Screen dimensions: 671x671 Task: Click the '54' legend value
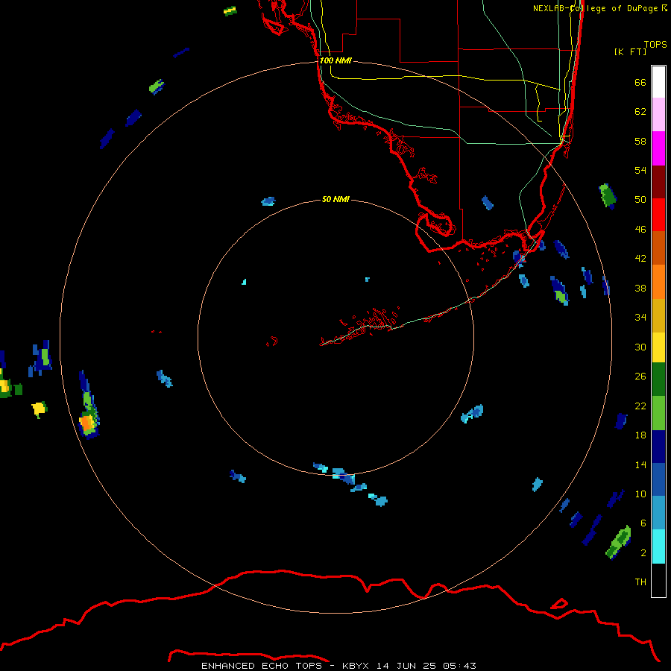[x=640, y=170]
